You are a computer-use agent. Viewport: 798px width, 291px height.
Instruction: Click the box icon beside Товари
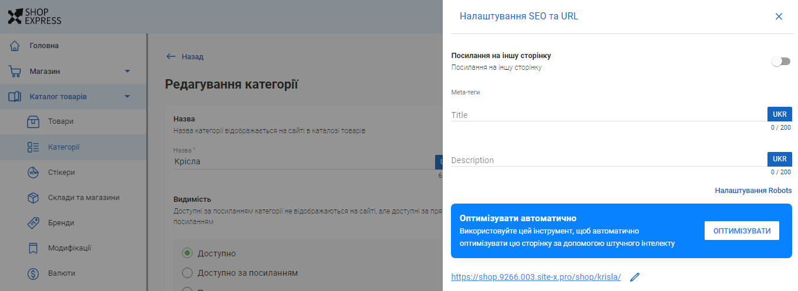pos(33,121)
